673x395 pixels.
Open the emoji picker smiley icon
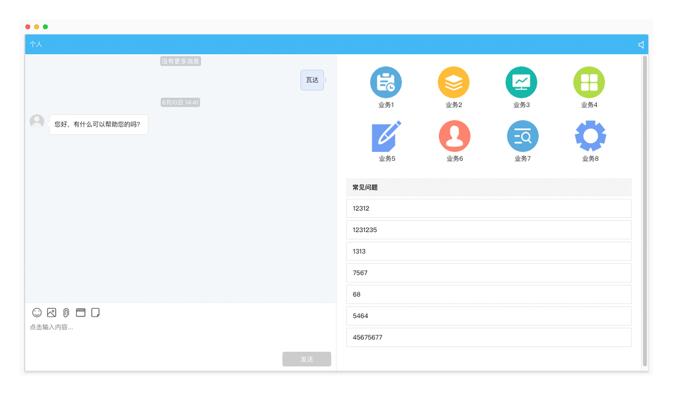pos(37,312)
